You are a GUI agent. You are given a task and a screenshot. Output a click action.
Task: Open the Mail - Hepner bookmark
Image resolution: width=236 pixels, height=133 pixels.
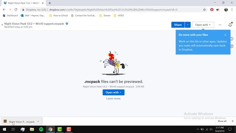pos(33,16)
